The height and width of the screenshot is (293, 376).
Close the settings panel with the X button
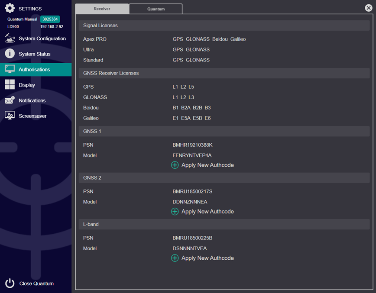(x=368, y=7)
